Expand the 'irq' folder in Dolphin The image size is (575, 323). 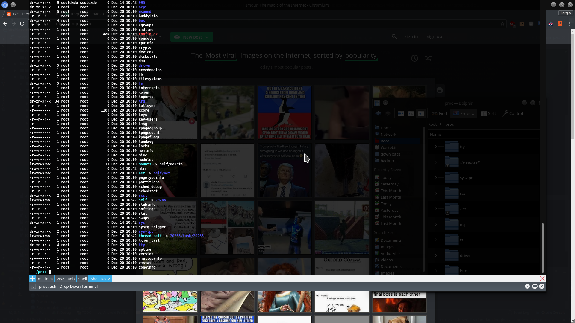436,224
